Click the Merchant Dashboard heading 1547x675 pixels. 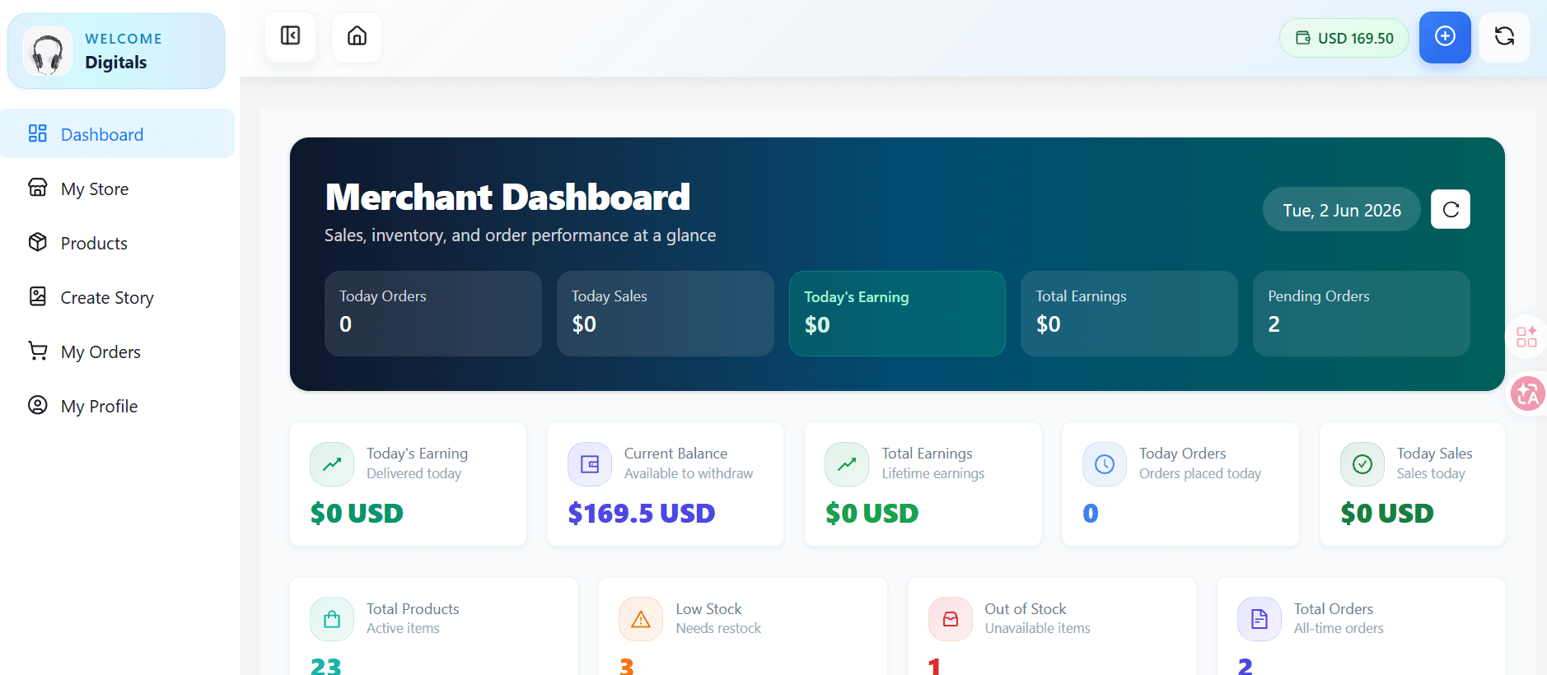507,197
